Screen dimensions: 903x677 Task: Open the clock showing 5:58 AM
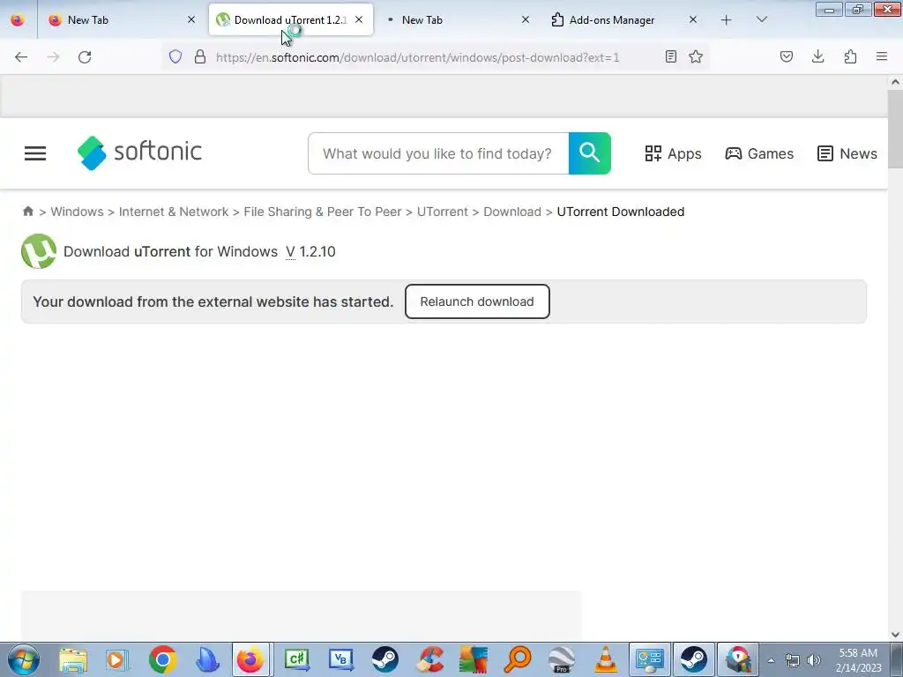tap(858, 659)
